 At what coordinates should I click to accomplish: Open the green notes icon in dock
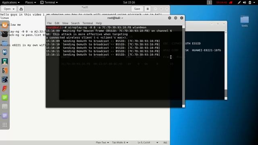click(x=4, y=97)
